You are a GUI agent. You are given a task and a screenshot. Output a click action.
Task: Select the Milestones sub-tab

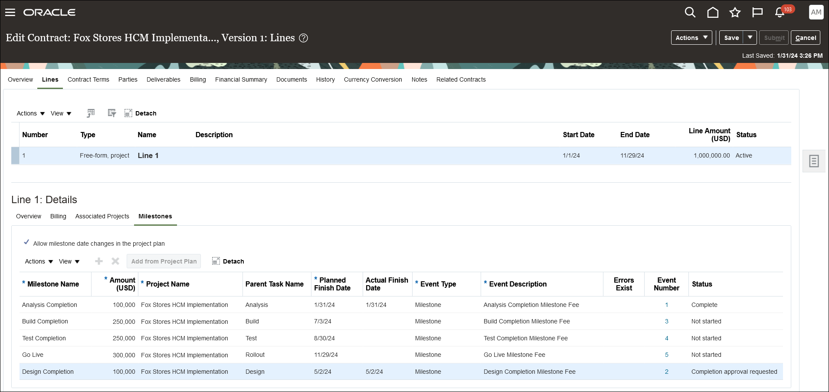[x=155, y=216]
